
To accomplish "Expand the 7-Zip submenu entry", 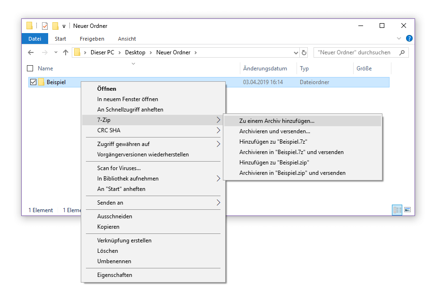I will pos(153,120).
